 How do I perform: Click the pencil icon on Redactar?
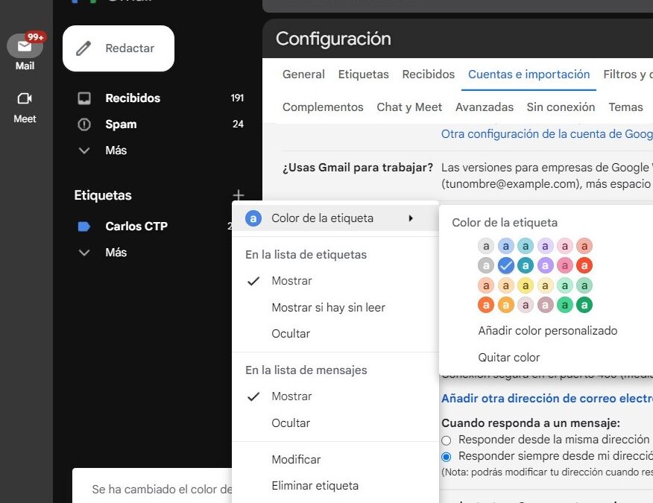click(84, 48)
